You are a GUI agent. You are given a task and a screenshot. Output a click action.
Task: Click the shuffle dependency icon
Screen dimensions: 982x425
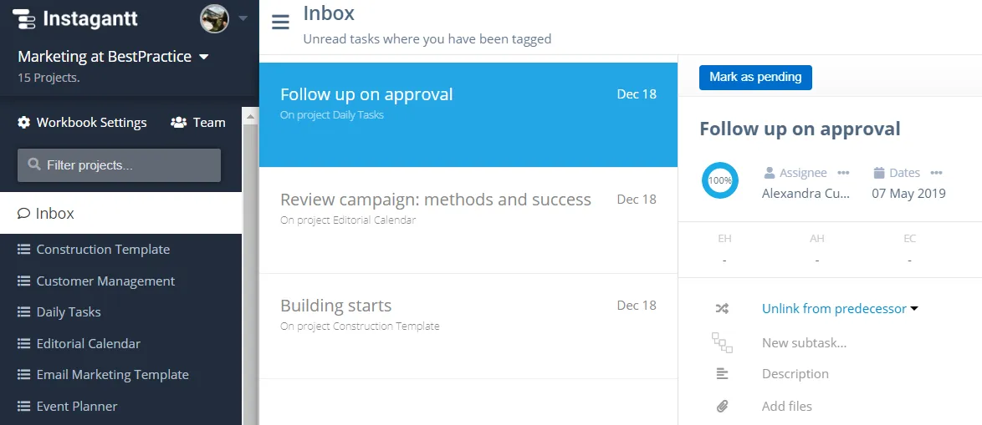(722, 309)
